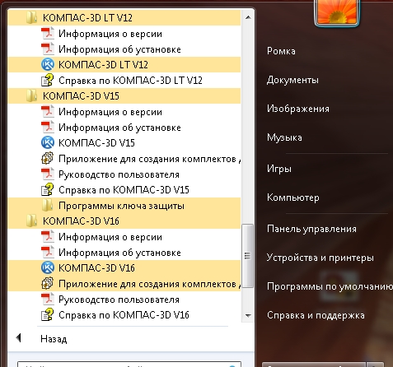This screenshot has height=367, width=393.
Task: Open V16 Информация об установке text
Action: pyautogui.click(x=119, y=253)
